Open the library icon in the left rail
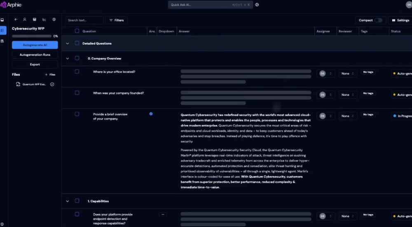The width and height of the screenshot is (412, 227). tap(2, 41)
